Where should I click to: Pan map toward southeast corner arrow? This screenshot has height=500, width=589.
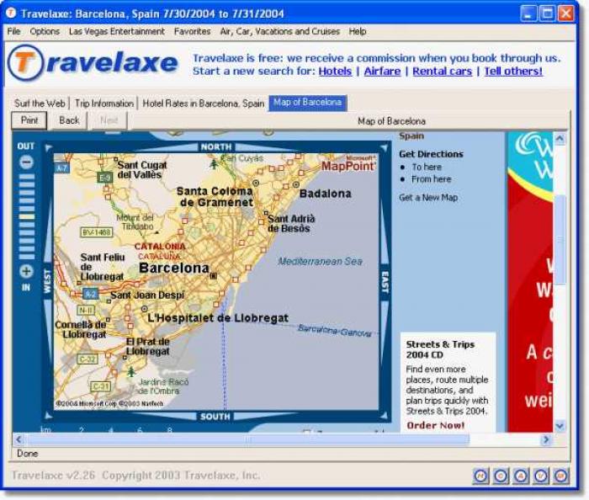coord(384,416)
